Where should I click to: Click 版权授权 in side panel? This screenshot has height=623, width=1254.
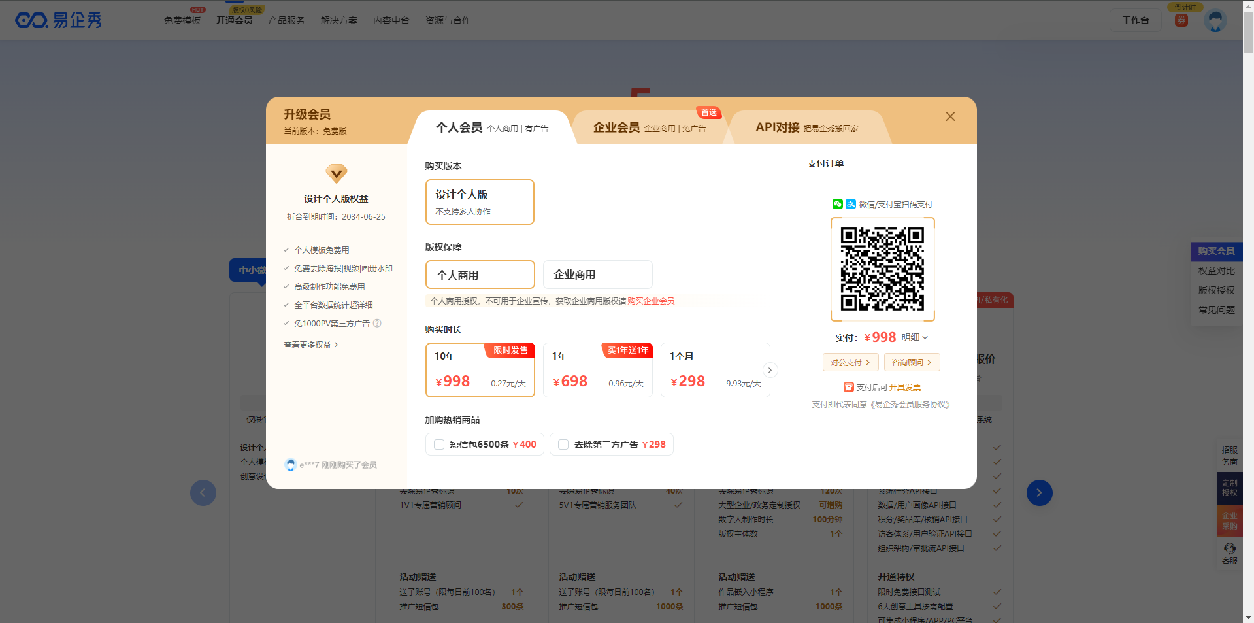1216,290
